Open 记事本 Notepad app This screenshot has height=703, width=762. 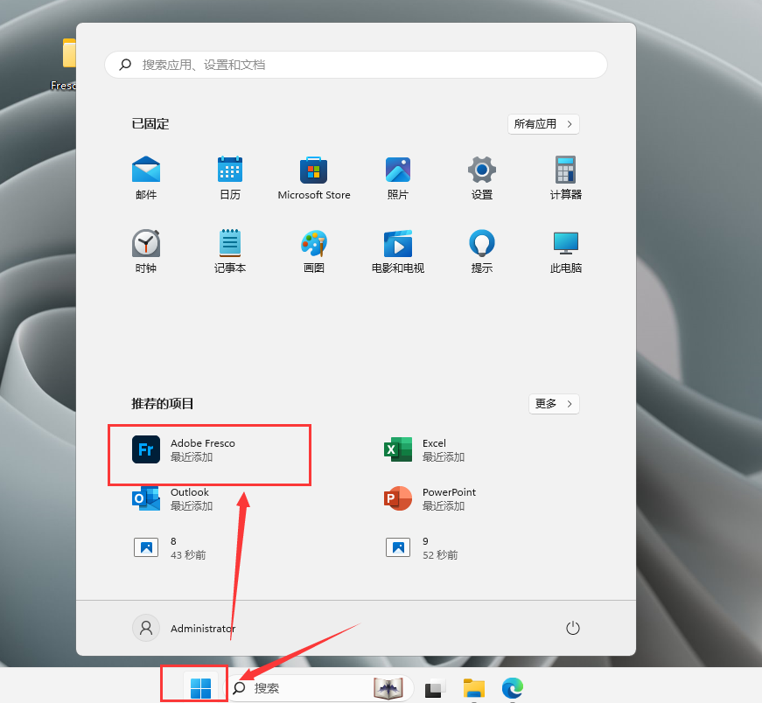pos(230,251)
